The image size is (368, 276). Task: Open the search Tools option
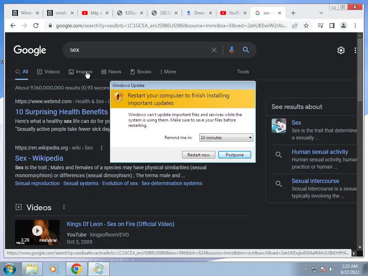click(243, 72)
